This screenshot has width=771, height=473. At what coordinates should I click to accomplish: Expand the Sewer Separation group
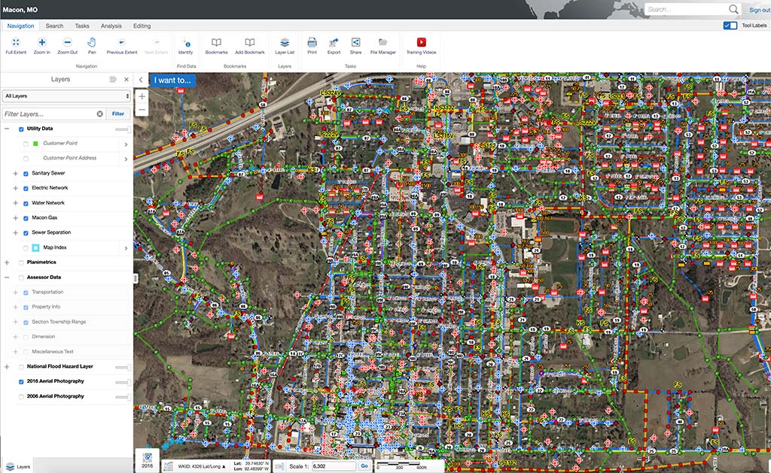click(x=15, y=233)
